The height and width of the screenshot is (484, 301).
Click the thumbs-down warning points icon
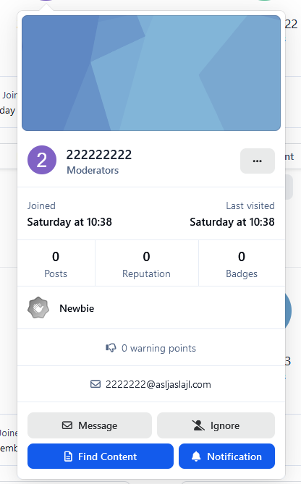111,348
